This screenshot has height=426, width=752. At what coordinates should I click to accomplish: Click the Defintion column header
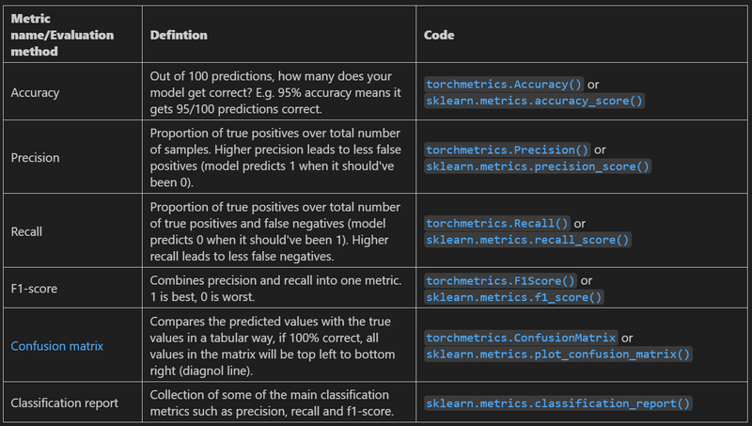(179, 35)
